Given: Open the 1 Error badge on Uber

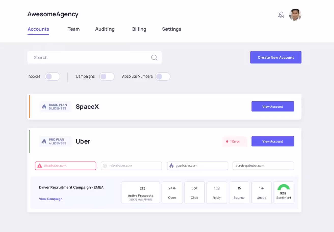Looking at the screenshot, I should 235,141.
